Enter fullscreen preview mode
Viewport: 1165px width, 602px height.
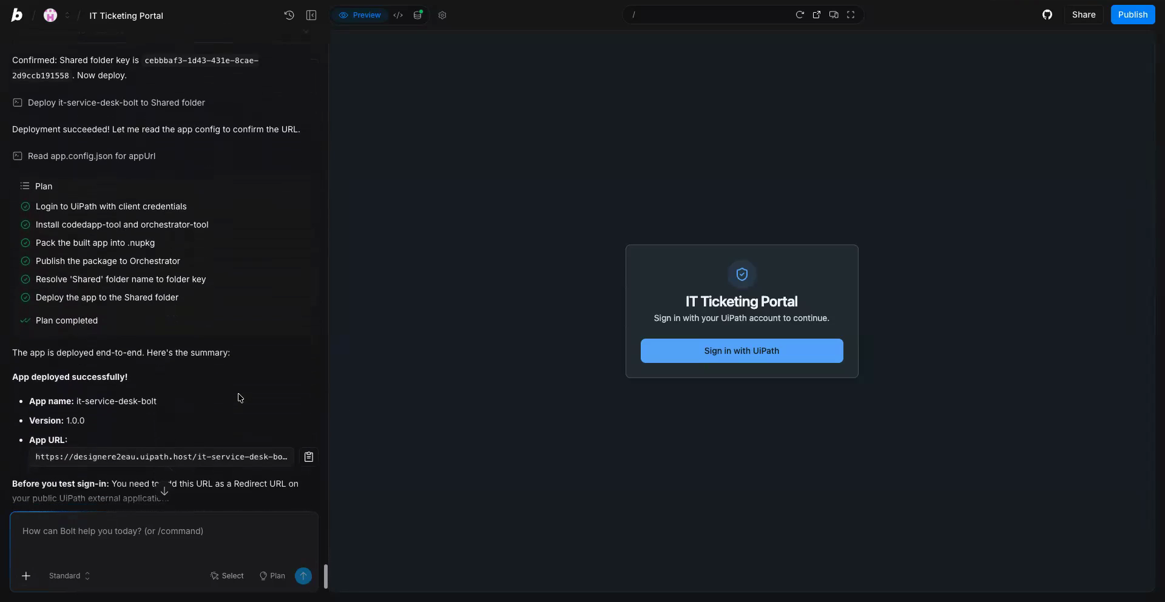851,15
